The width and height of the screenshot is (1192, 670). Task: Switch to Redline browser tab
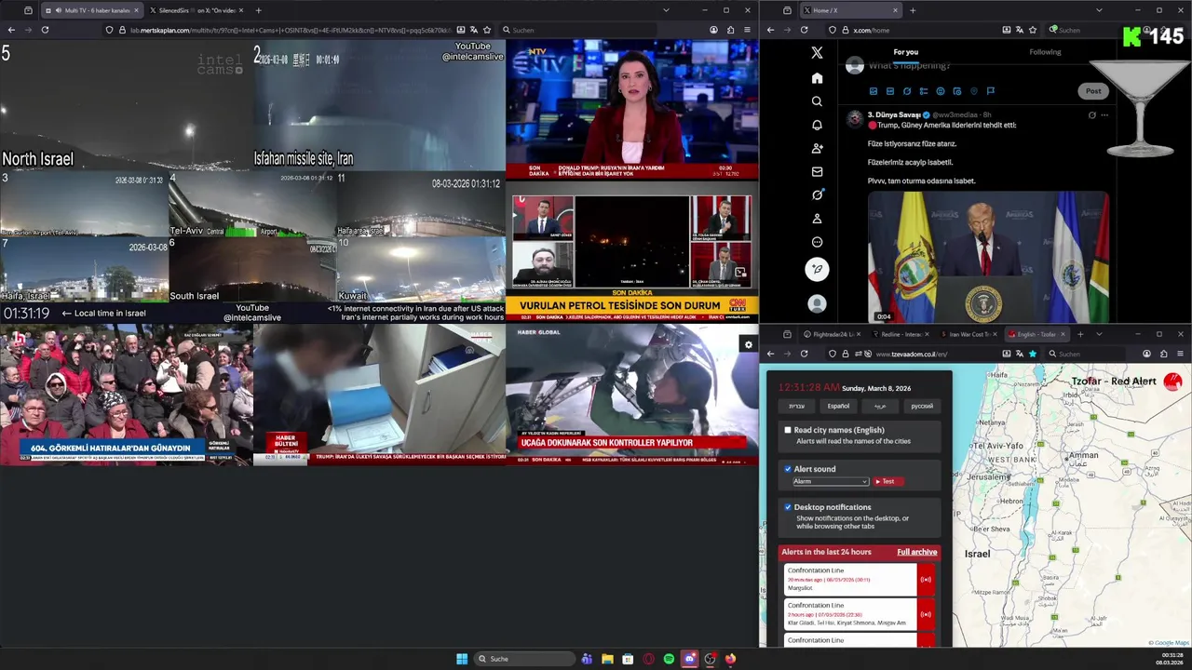[899, 334]
